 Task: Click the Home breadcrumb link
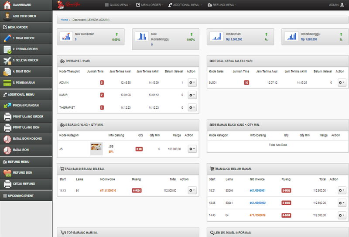click(x=64, y=20)
